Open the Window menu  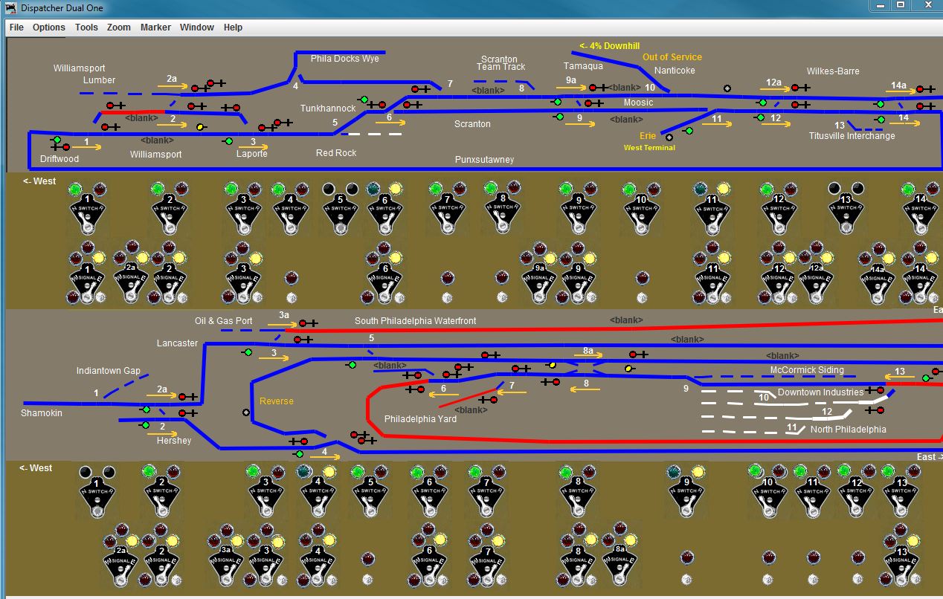pyautogui.click(x=197, y=27)
